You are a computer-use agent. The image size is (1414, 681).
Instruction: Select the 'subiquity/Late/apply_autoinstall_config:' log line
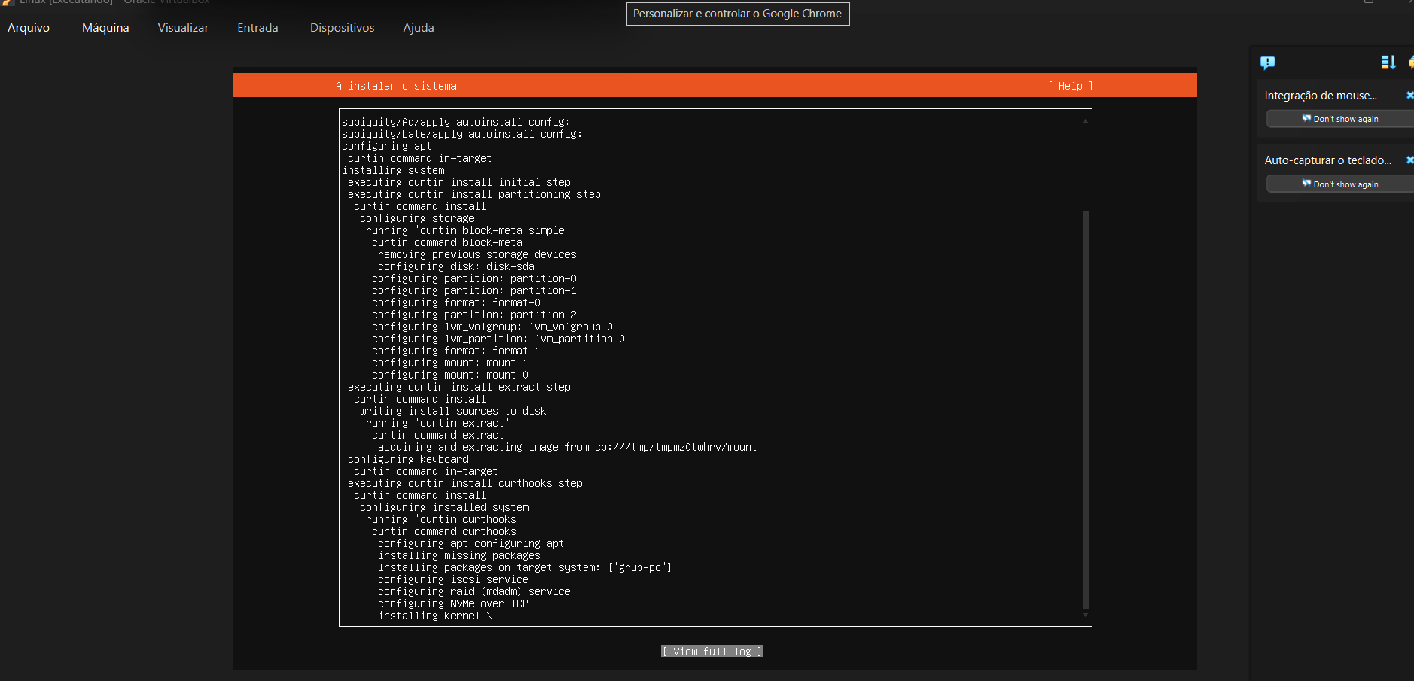tap(462, 134)
